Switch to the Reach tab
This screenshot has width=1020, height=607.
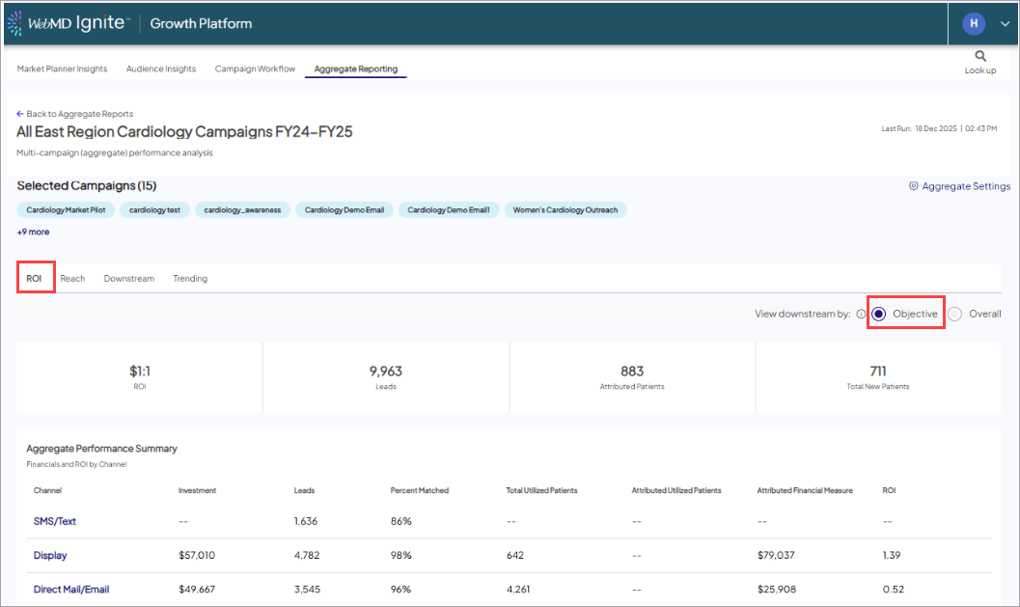point(72,278)
